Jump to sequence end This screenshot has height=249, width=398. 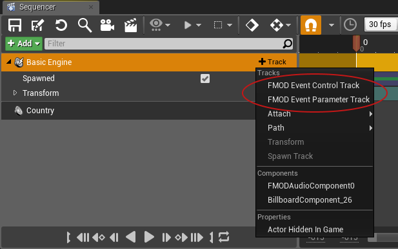[x=197, y=237]
